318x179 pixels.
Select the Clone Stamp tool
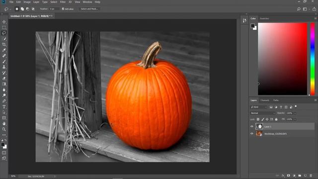[4, 67]
